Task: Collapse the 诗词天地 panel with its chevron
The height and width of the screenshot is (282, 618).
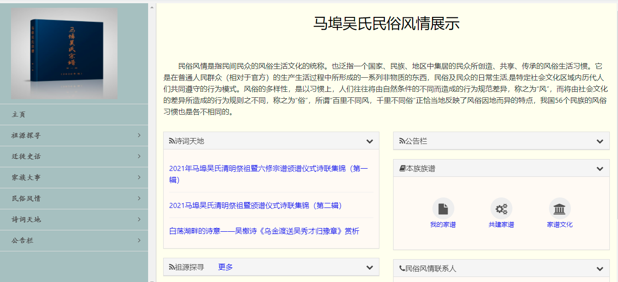Action: pos(369,141)
